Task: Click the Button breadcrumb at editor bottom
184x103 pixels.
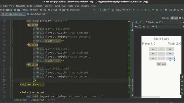Action: (x=51, y=100)
